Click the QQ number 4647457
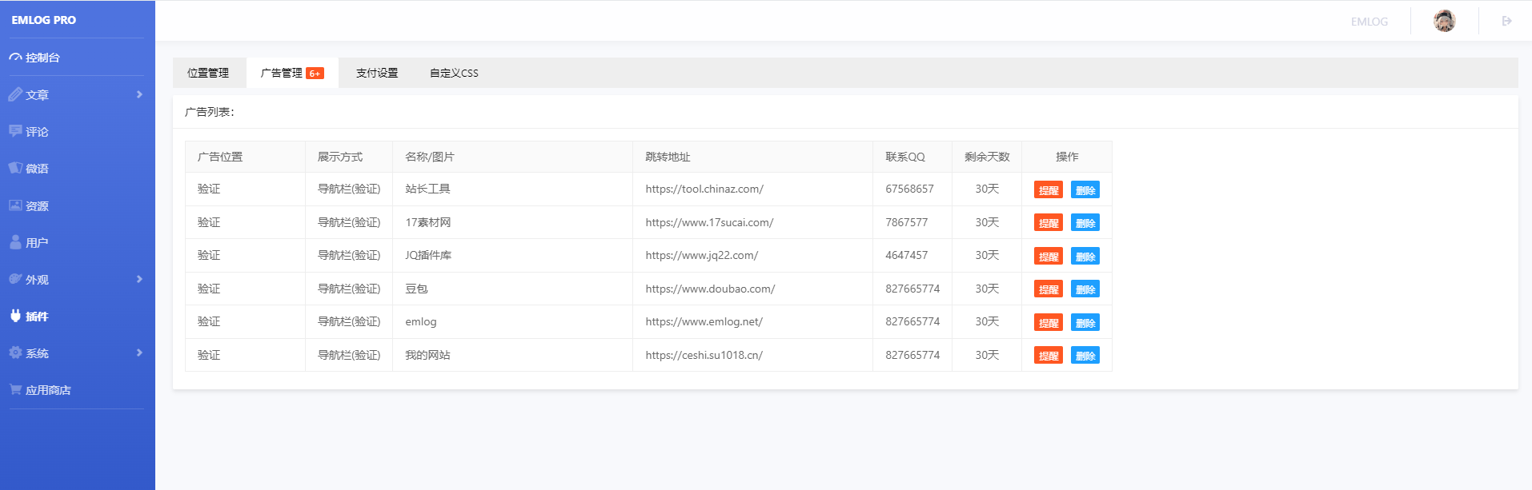The width and height of the screenshot is (1532, 490). pos(907,255)
